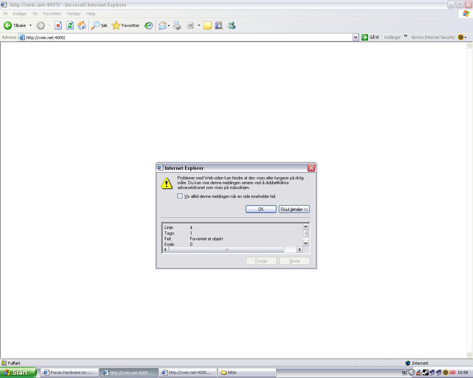The width and height of the screenshot is (473, 378).
Task: Refresh the page using the green arrows icon
Action: (70, 25)
